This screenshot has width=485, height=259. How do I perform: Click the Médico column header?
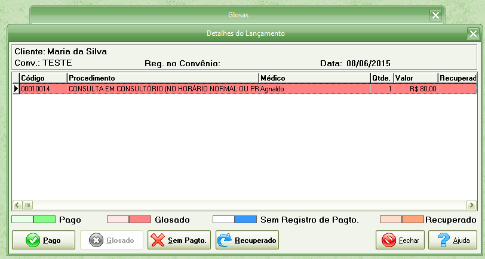coord(315,78)
